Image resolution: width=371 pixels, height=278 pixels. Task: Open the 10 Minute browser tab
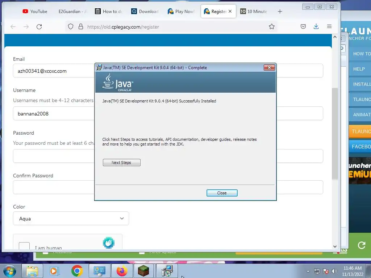[254, 11]
